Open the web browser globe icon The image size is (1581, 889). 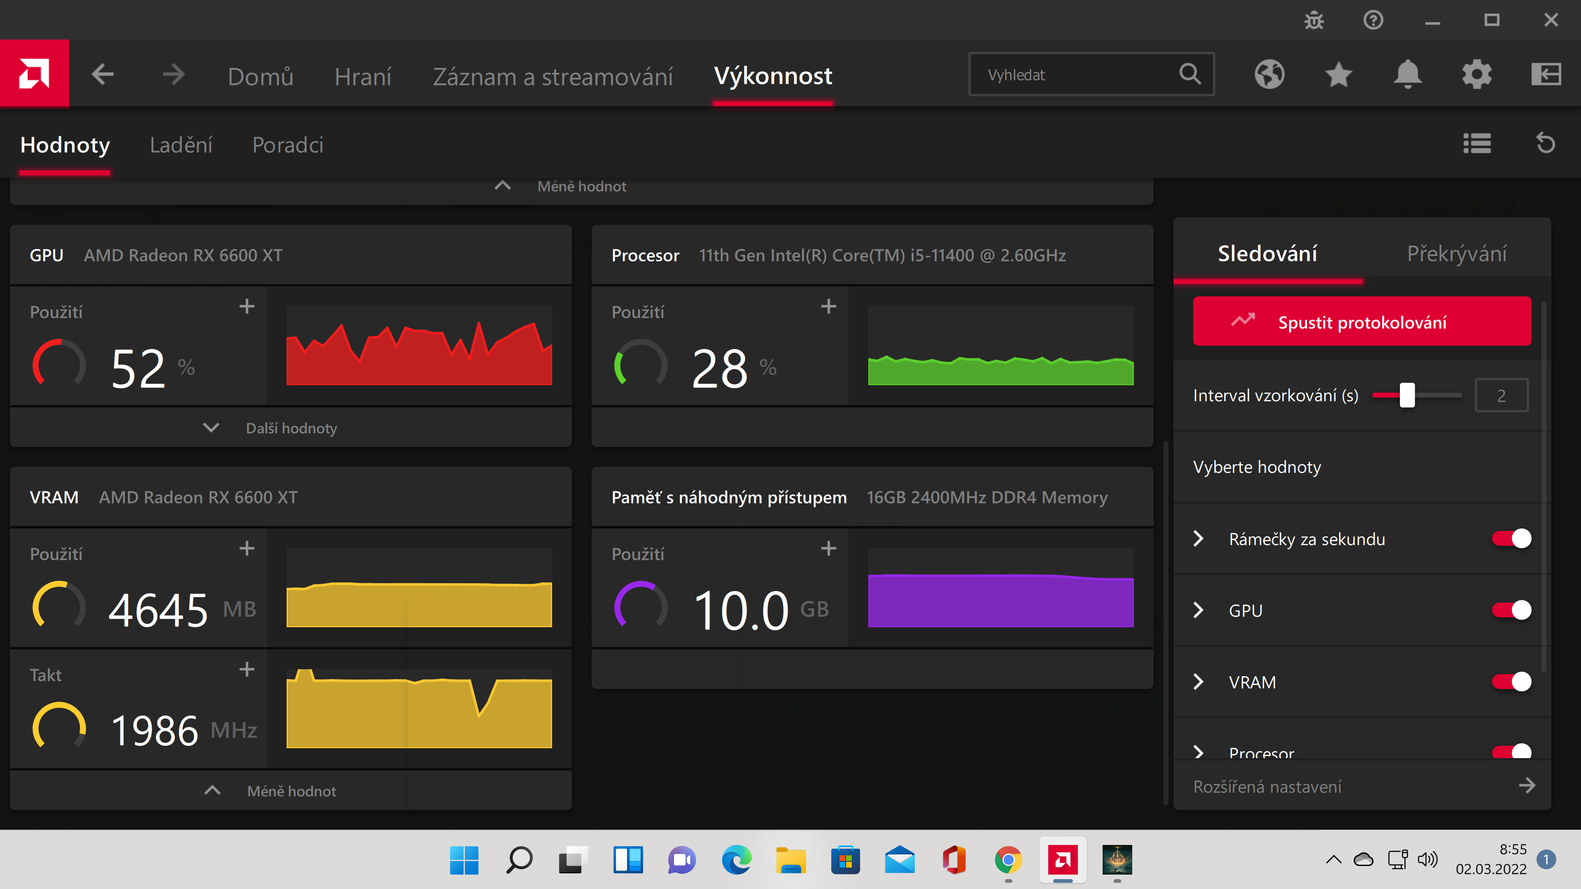[1269, 75]
